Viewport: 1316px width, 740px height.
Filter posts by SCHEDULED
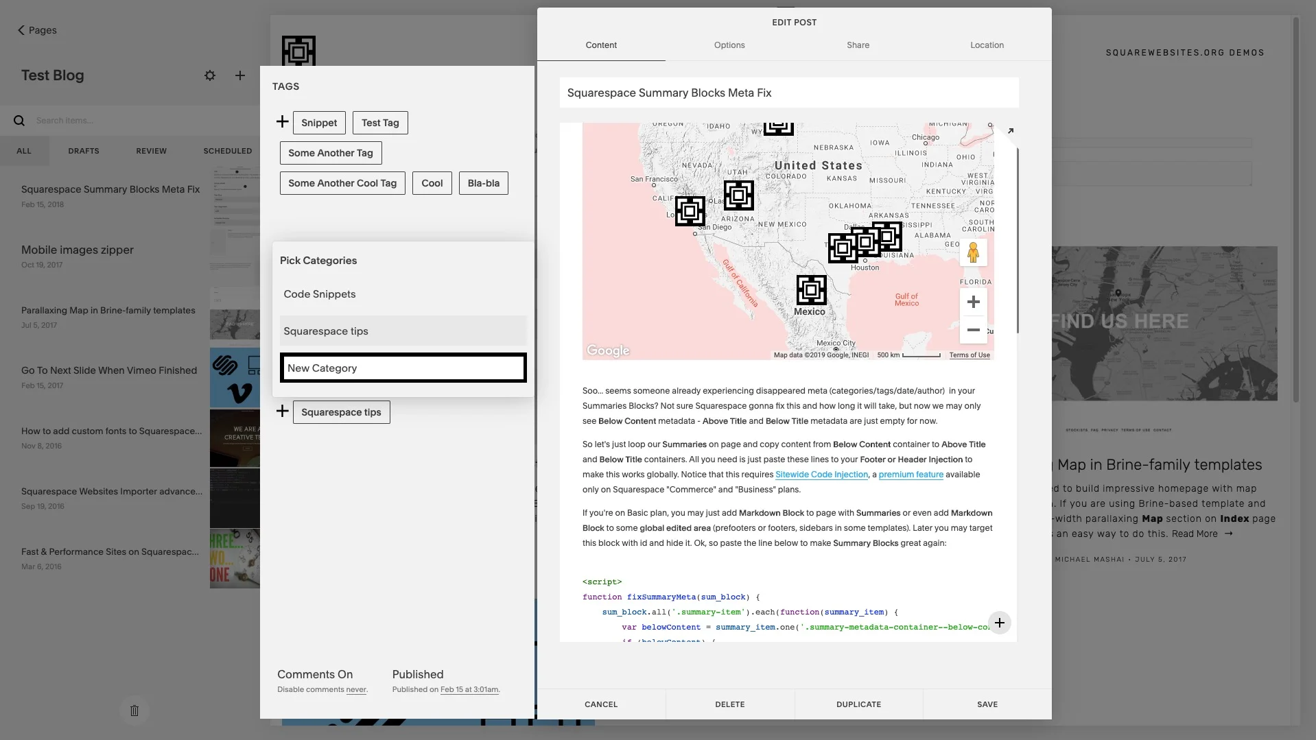(x=228, y=151)
